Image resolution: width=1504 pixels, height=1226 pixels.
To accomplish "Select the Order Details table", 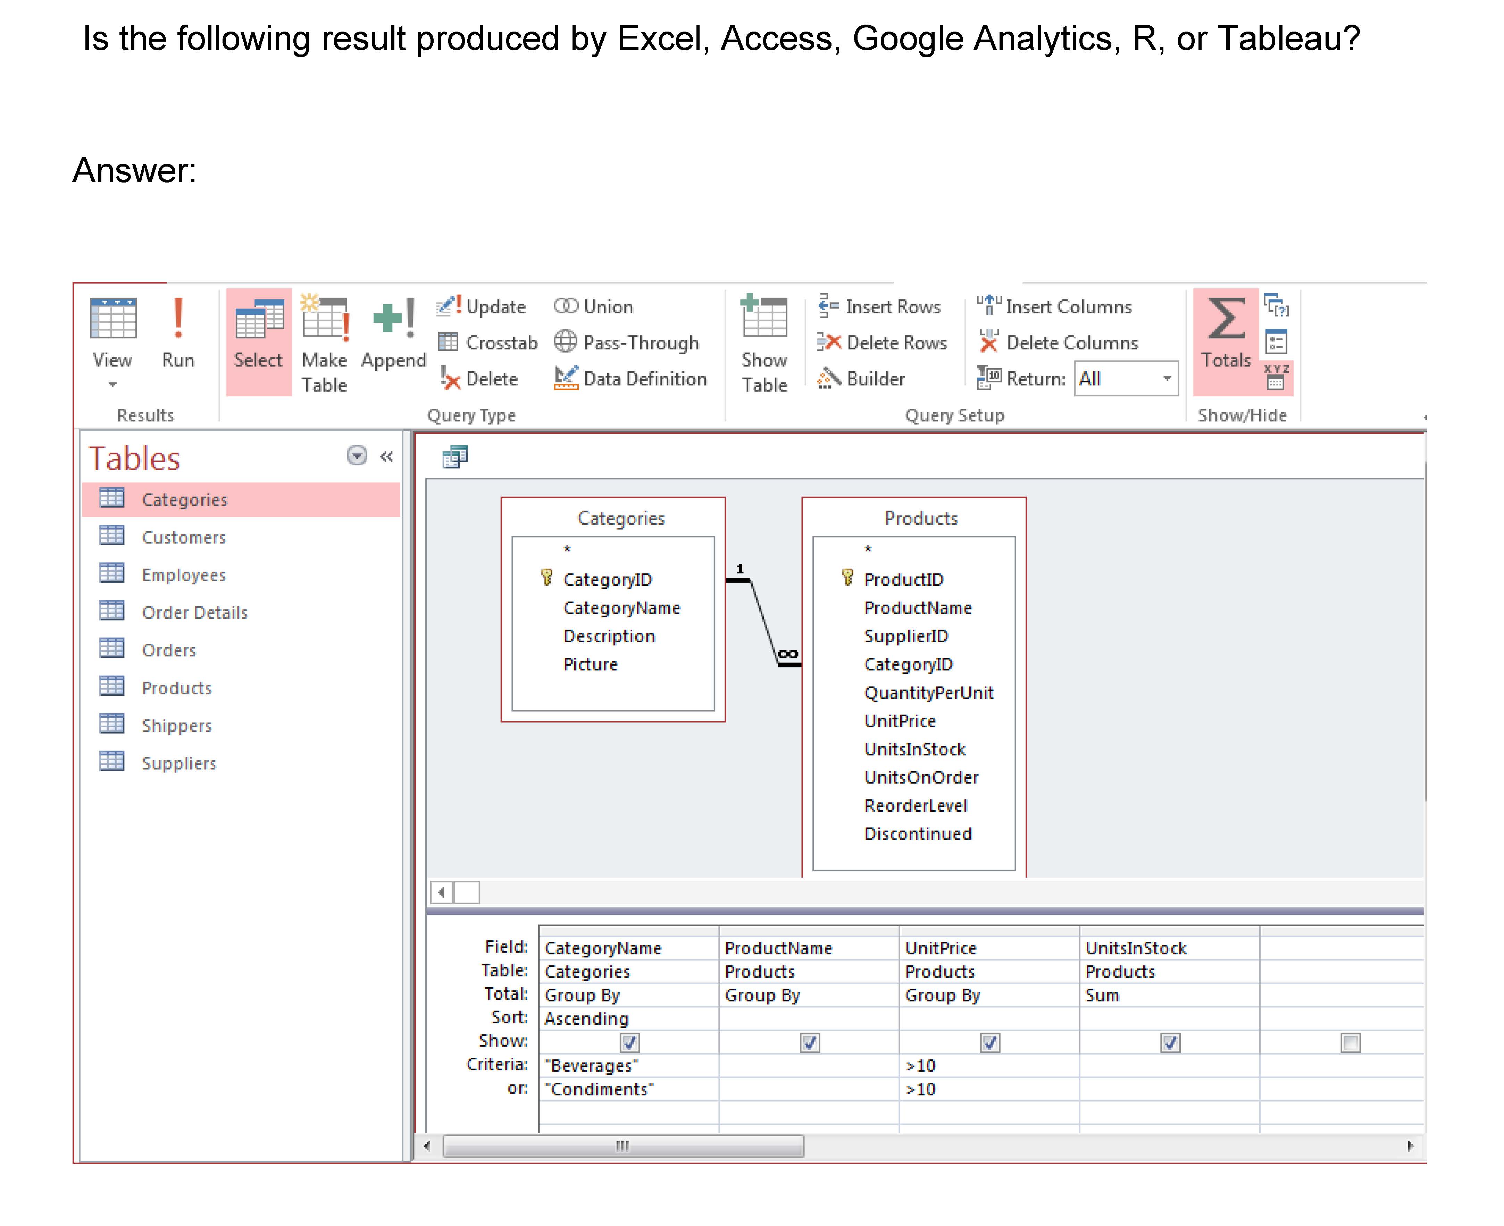I will pos(194,612).
